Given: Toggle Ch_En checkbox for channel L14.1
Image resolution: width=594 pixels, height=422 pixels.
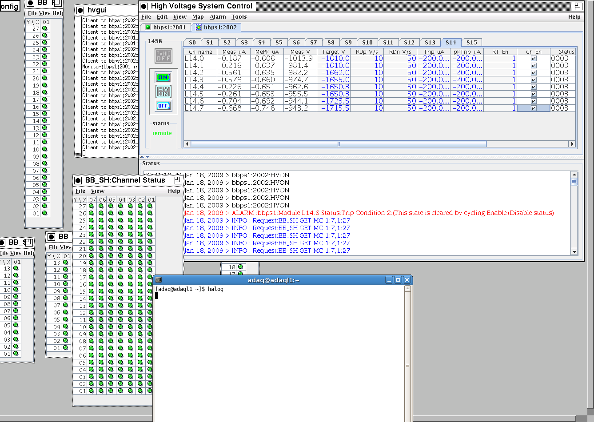Looking at the screenshot, I should point(534,65).
